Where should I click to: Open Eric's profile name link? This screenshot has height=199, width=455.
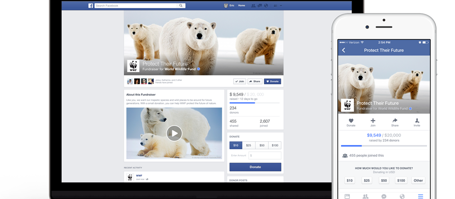click(x=232, y=6)
